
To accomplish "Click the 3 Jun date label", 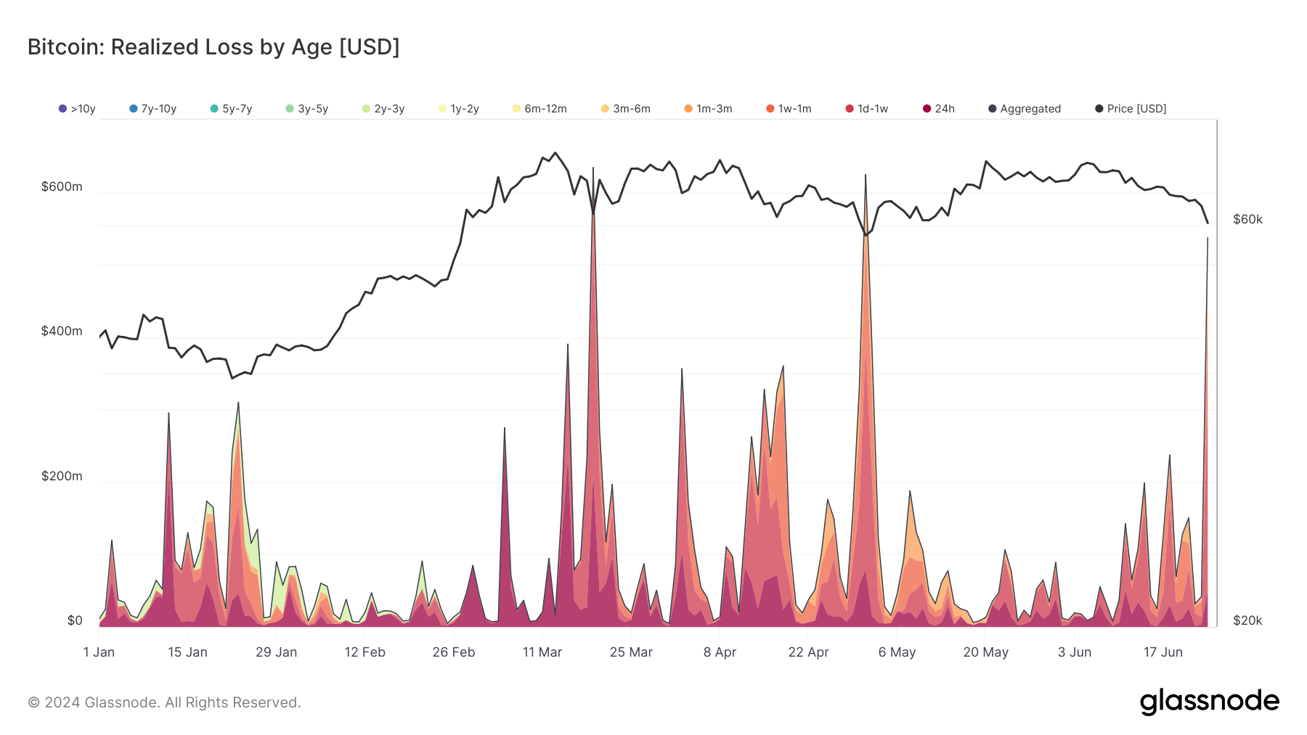I will 1075,652.
